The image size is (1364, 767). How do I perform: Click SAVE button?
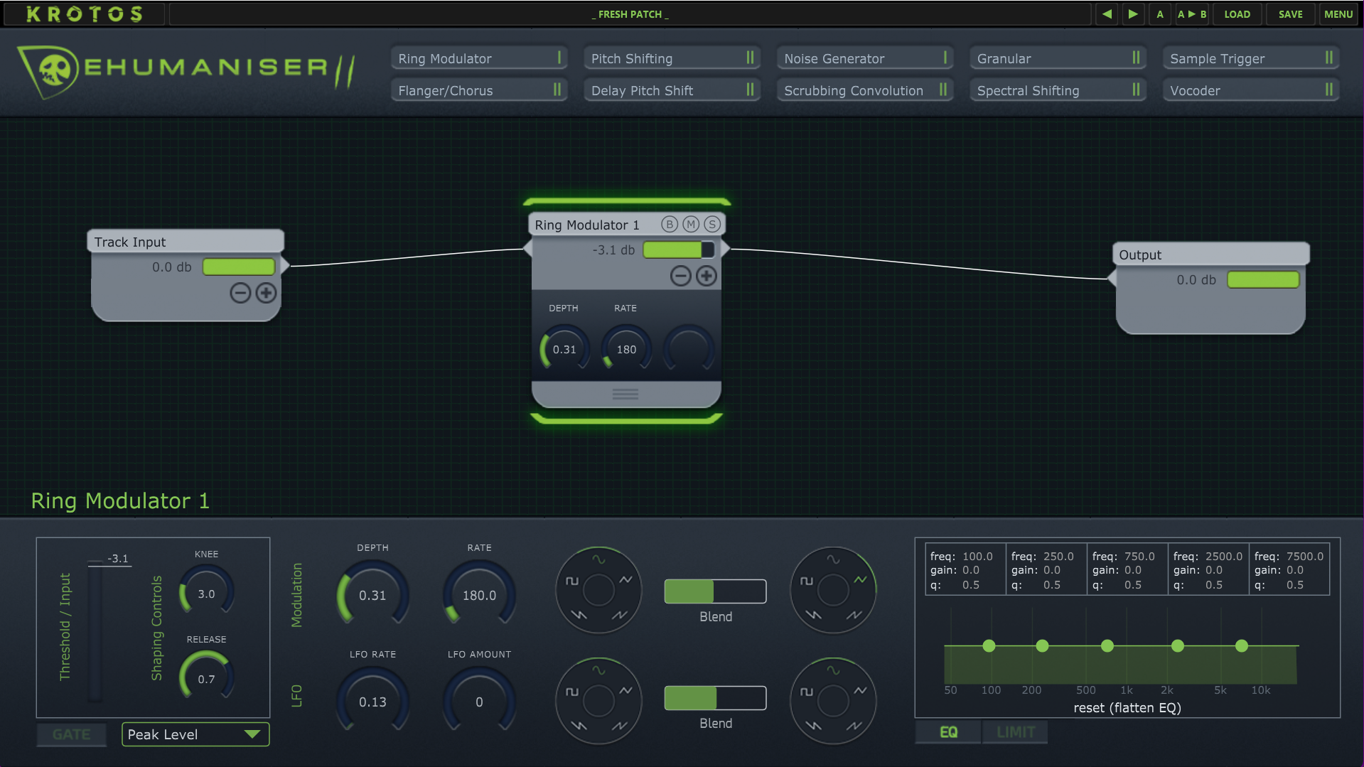click(x=1290, y=14)
